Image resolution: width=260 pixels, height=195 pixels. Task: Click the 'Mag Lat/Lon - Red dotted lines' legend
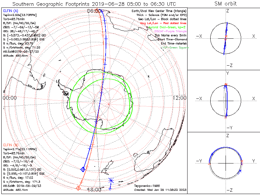pos(166,23)
